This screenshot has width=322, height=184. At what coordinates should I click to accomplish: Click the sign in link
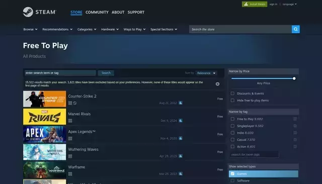273,4
